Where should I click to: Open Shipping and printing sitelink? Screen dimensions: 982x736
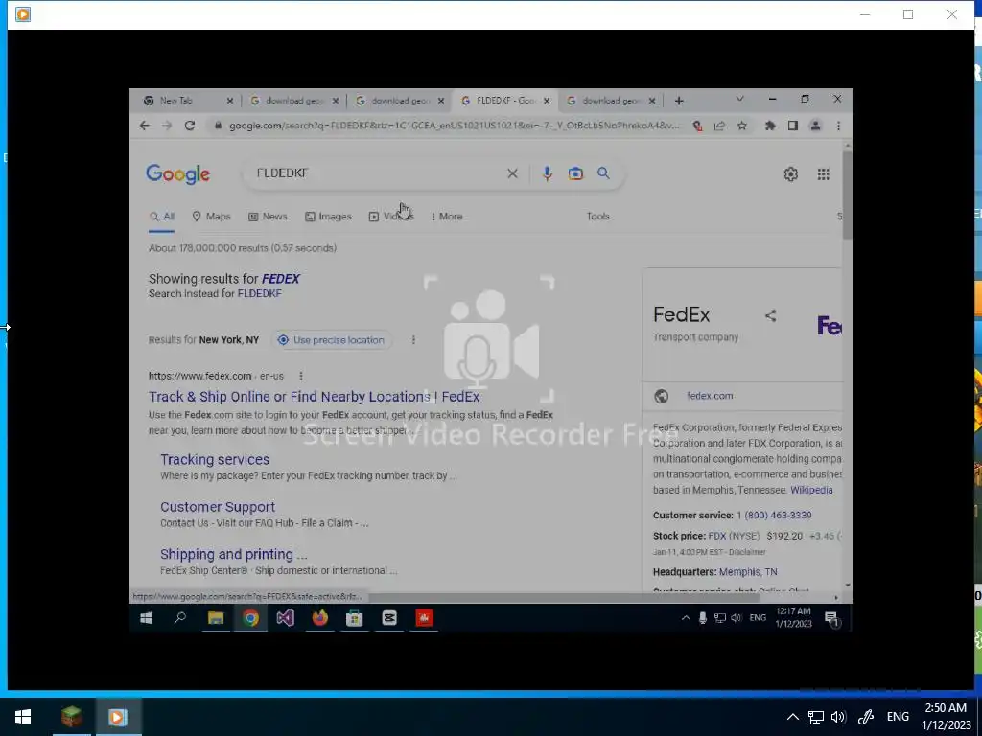pyautogui.click(x=234, y=555)
